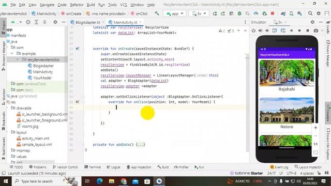The width and height of the screenshot is (331, 186).
Task: Open the App Inspection tool window
Action: pos(139,167)
